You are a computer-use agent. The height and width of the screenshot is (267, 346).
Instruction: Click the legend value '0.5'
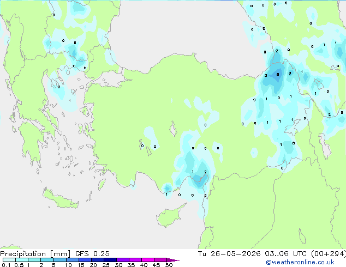click(19, 265)
